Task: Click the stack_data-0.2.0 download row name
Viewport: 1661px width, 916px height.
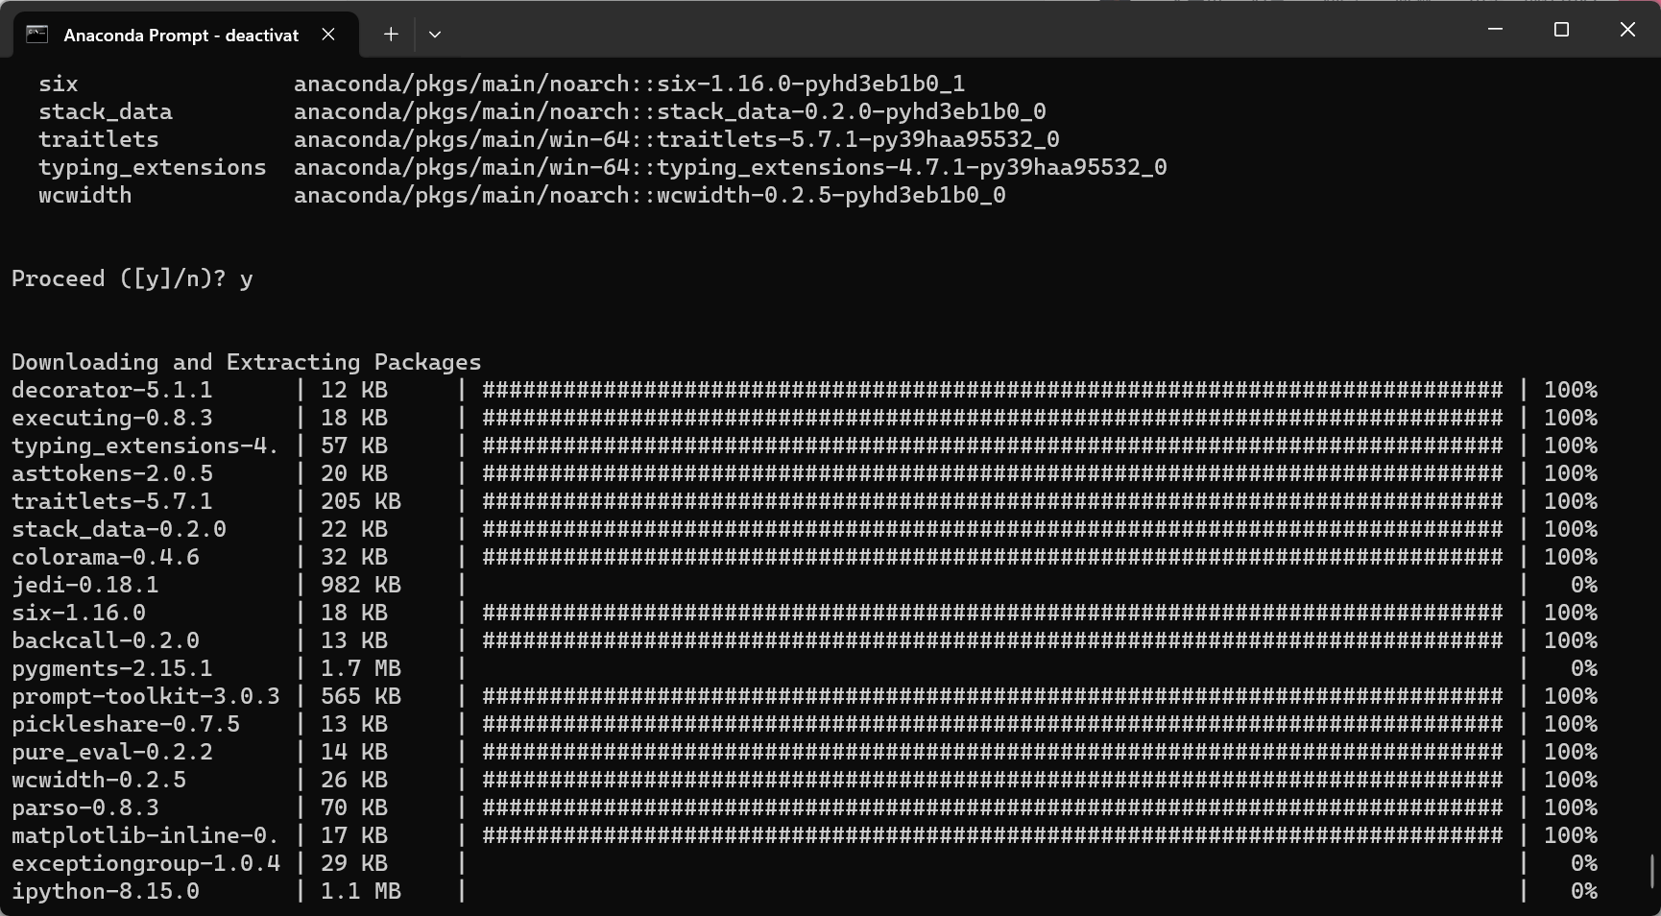Action: (x=119, y=530)
